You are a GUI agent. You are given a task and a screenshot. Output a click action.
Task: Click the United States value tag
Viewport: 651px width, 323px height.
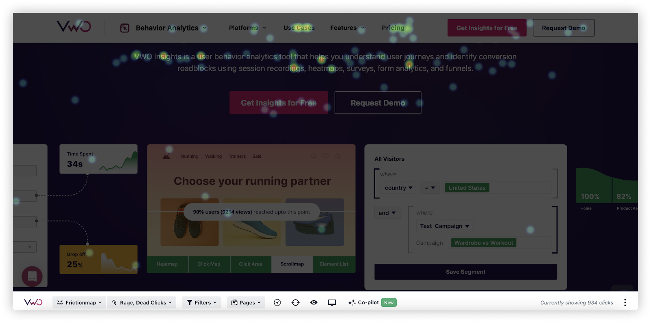click(467, 188)
